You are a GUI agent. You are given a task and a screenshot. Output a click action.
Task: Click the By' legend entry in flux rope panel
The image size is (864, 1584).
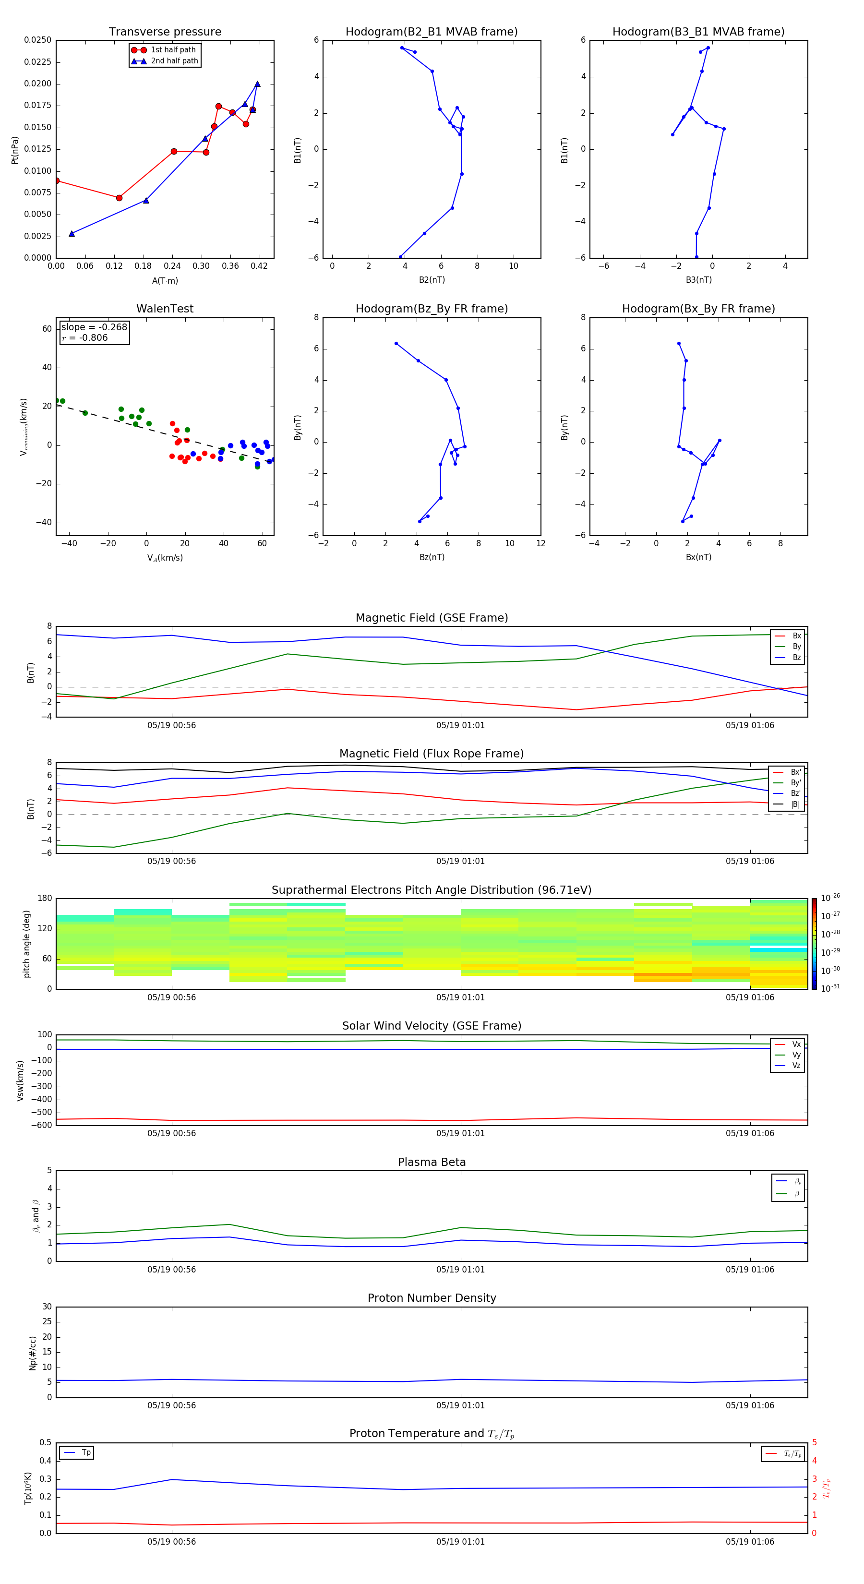click(x=787, y=783)
